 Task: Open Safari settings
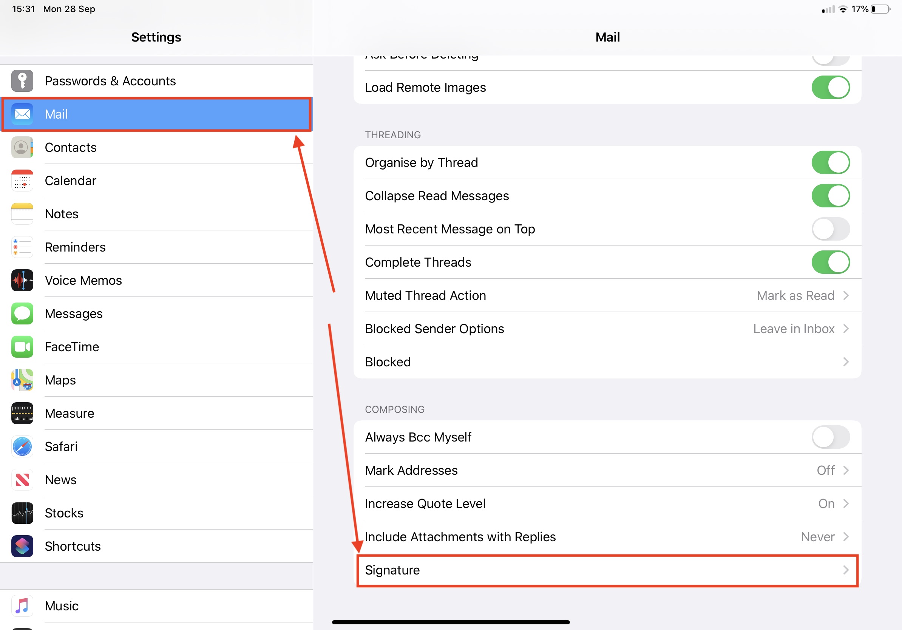pos(156,446)
